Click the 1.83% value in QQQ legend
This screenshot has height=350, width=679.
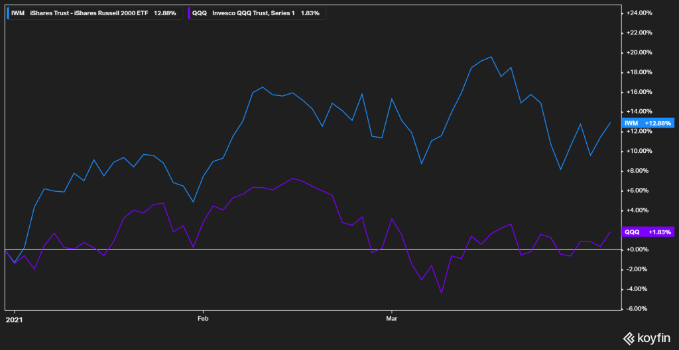tap(312, 13)
